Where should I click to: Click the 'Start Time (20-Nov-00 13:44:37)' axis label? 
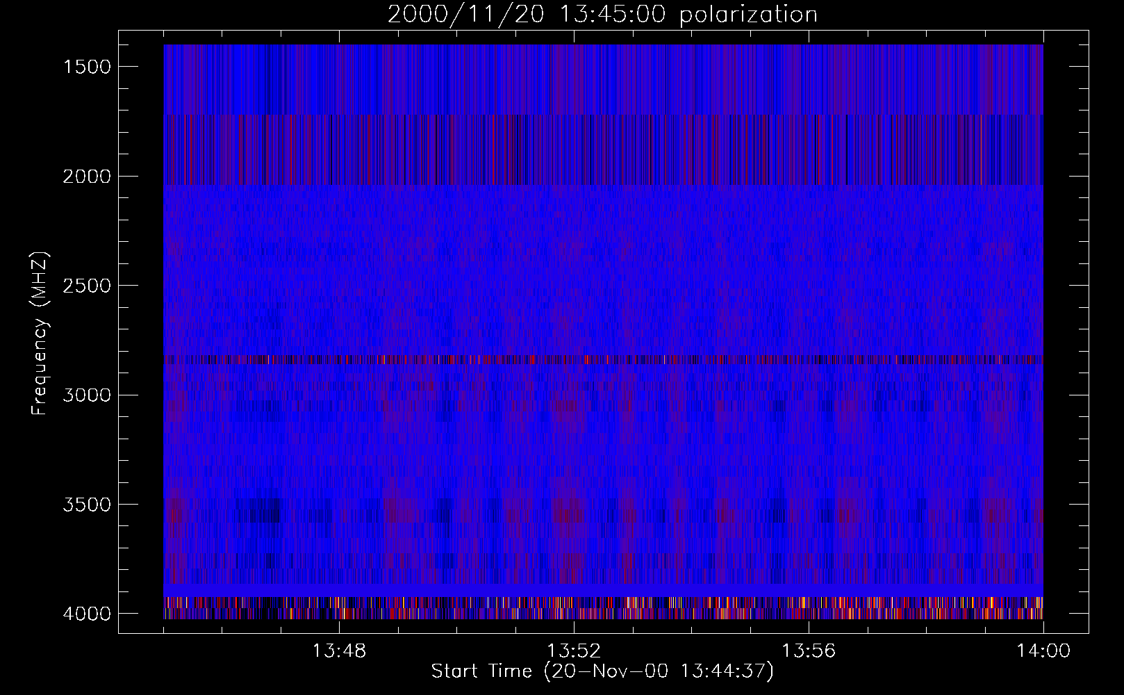pos(602,671)
